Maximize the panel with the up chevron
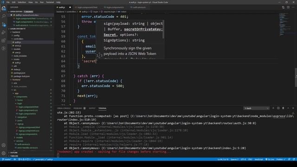This screenshot has width=297, height=167. pos(288,108)
